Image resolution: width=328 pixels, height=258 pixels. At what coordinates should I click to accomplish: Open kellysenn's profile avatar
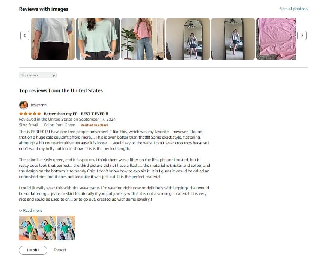tap(23, 105)
